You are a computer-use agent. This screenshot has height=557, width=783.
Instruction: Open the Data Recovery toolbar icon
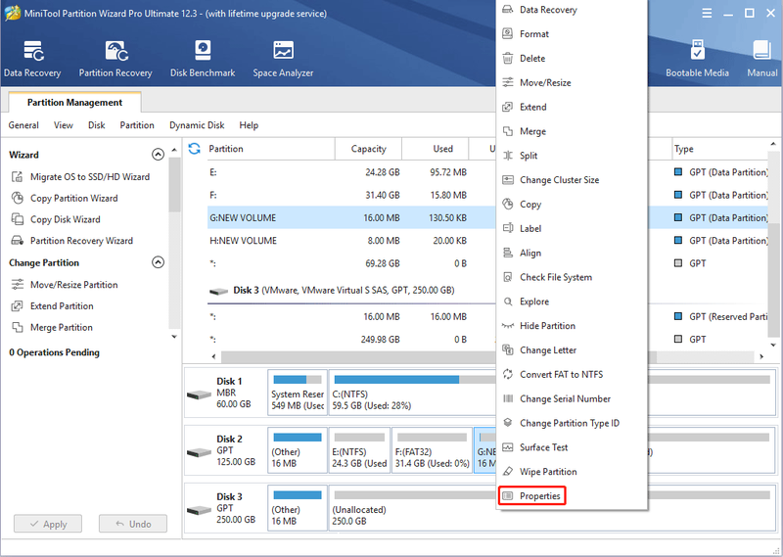[x=32, y=59]
